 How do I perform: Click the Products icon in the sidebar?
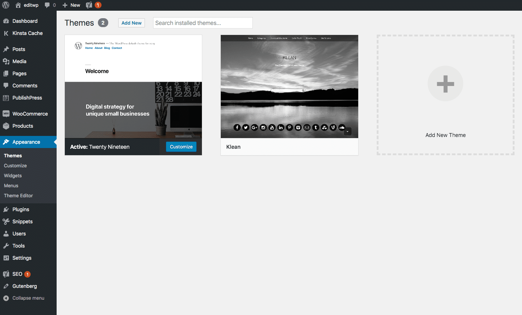click(x=7, y=126)
